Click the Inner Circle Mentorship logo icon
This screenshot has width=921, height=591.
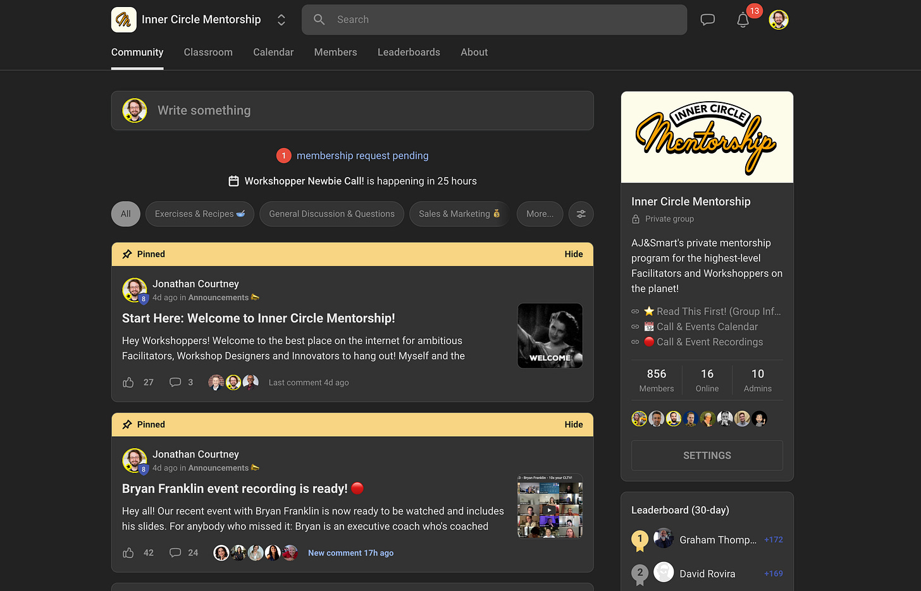124,20
